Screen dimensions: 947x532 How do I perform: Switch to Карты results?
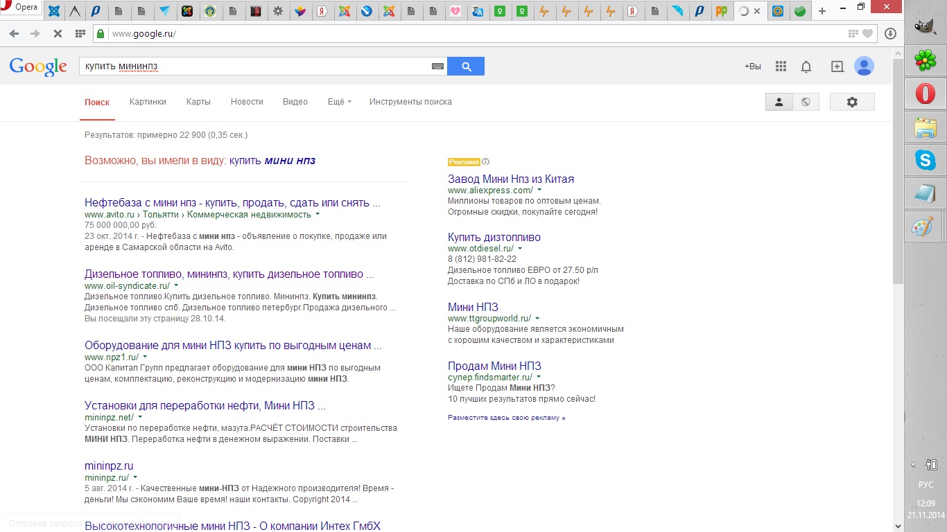[198, 102]
